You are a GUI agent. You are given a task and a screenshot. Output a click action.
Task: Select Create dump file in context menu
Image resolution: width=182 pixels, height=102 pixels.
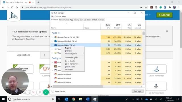pos(73,57)
